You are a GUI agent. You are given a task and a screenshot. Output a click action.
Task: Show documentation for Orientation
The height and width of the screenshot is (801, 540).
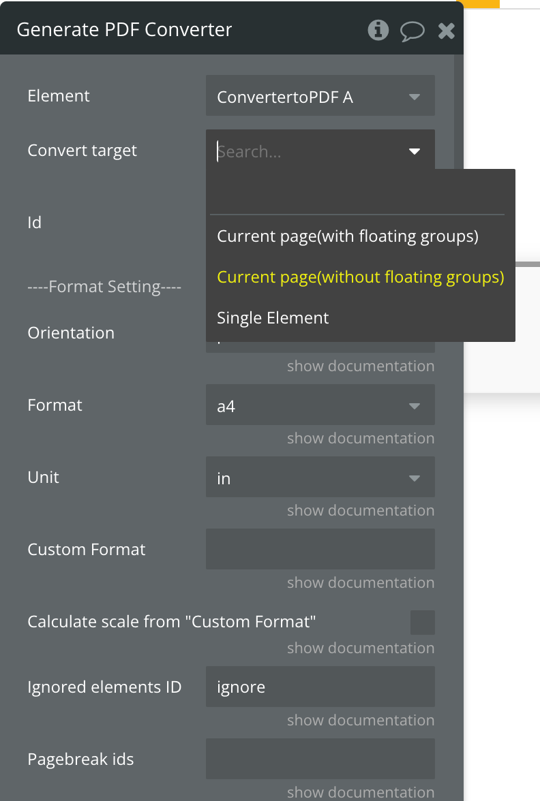tap(361, 366)
